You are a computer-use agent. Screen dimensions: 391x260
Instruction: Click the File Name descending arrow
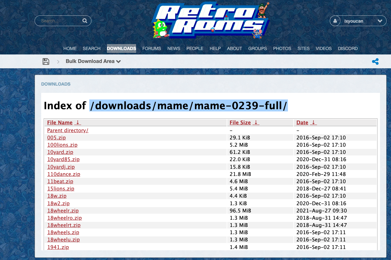click(78, 122)
